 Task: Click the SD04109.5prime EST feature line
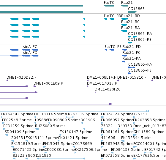point(33,135)
